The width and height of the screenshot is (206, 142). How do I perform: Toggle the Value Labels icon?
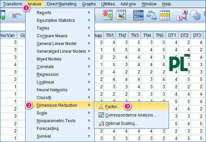(x=183, y=15)
